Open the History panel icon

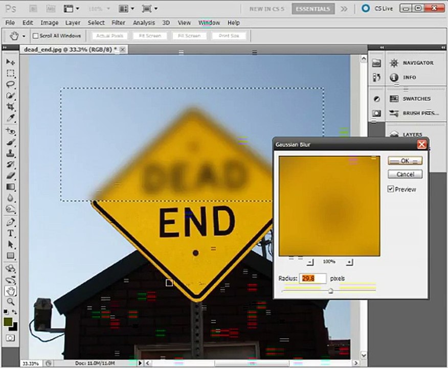376,77
